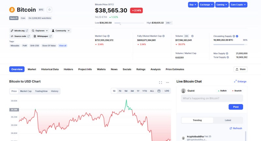This screenshot has height=141, width=261.
Task: Post the chat message
Action: 236,107
